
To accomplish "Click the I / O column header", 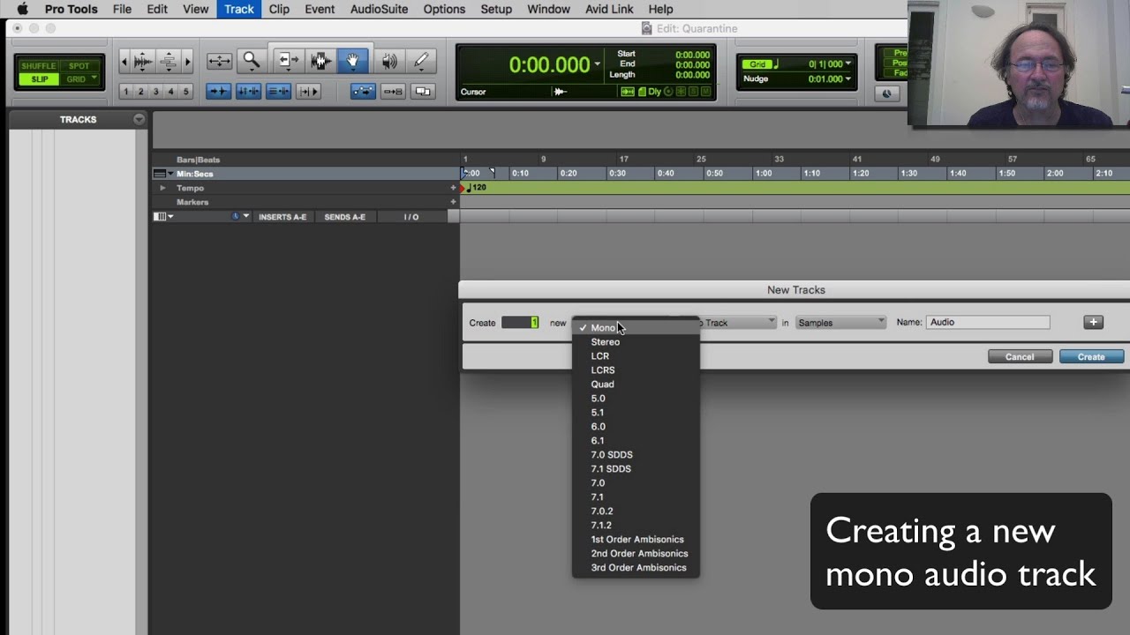I will (x=411, y=217).
